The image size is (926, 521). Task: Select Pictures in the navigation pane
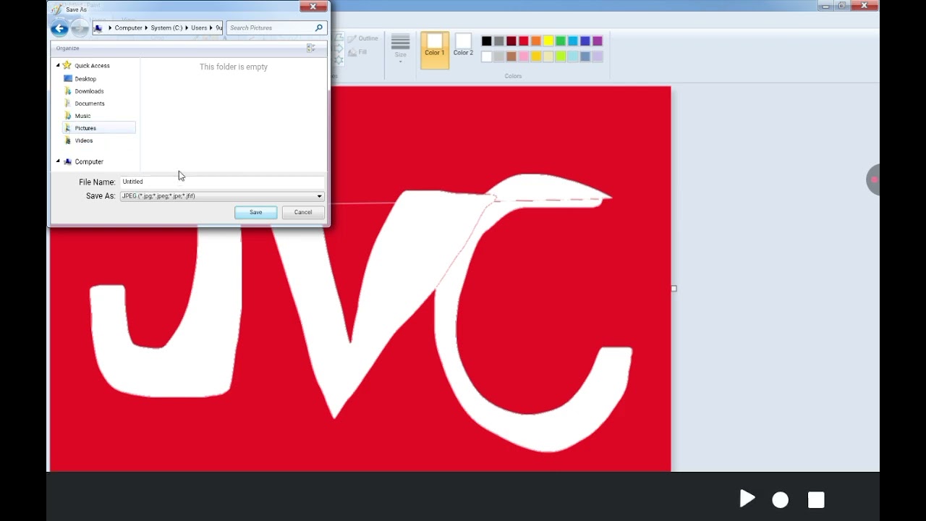[99, 128]
